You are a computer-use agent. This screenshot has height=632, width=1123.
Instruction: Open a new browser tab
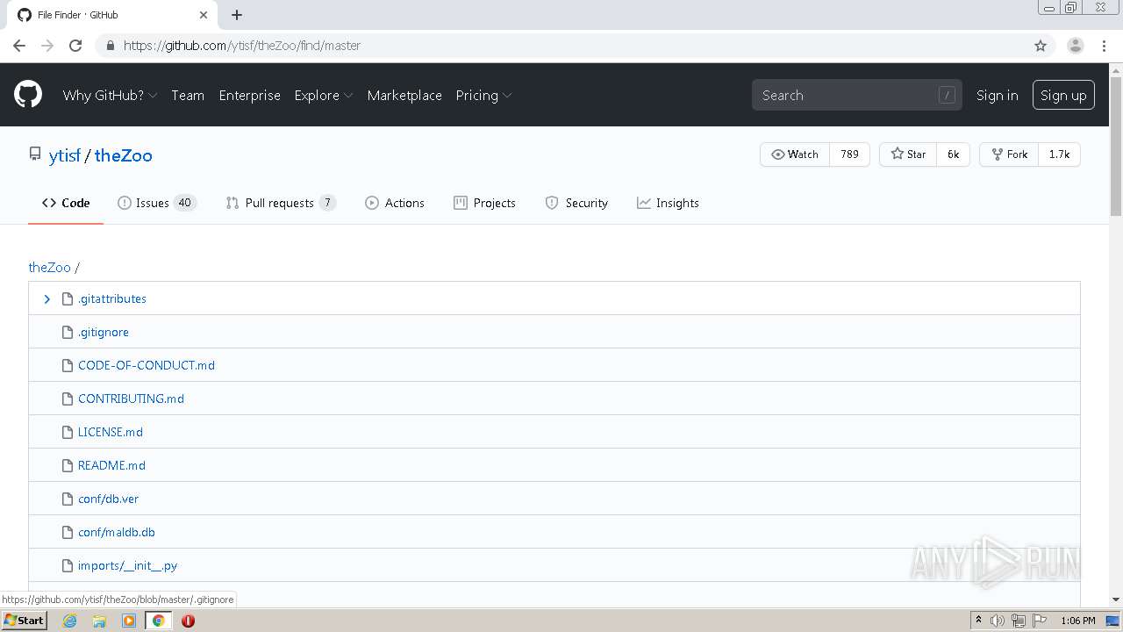click(x=237, y=15)
